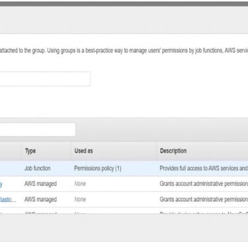Click AWS managed in the 'lastic...' policy row
248x242 pixels.
click(x=40, y=200)
